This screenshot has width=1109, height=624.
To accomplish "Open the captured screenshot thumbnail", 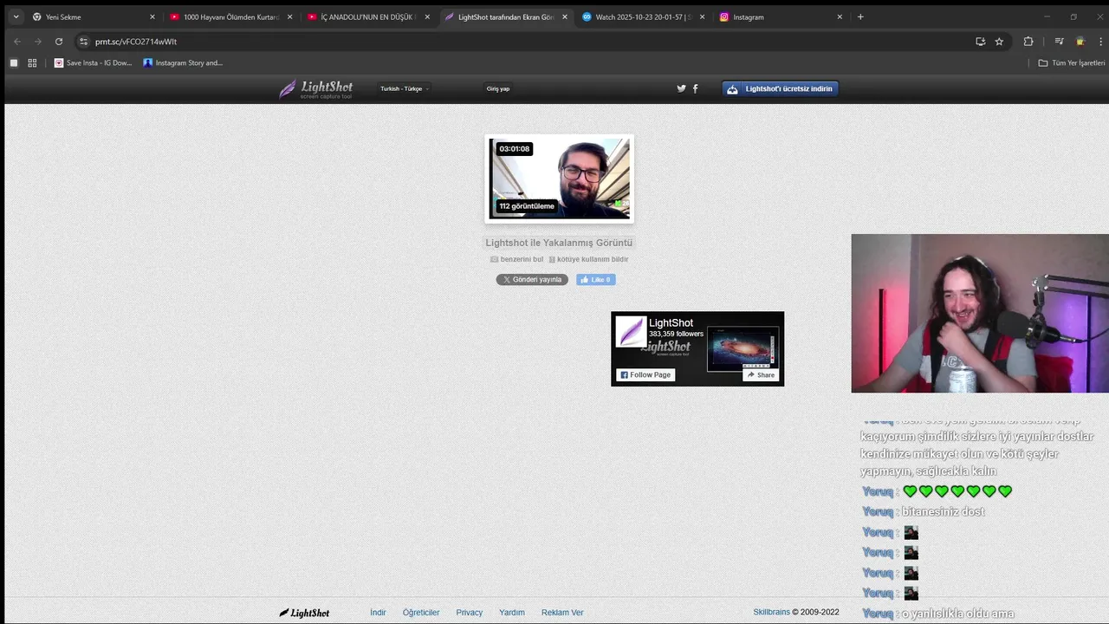I will click(559, 179).
